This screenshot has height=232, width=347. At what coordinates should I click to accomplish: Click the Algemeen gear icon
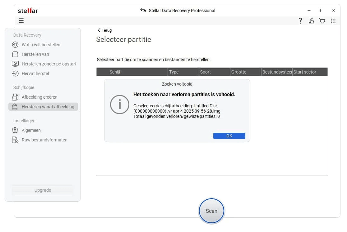click(15, 130)
